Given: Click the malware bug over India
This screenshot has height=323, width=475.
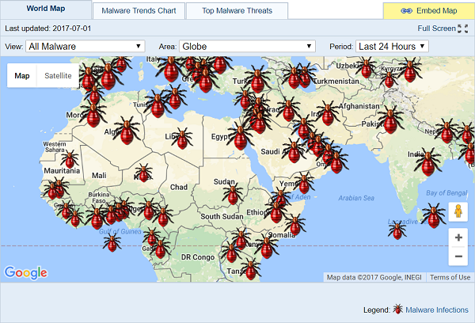Looking at the screenshot, I should tap(427, 161).
